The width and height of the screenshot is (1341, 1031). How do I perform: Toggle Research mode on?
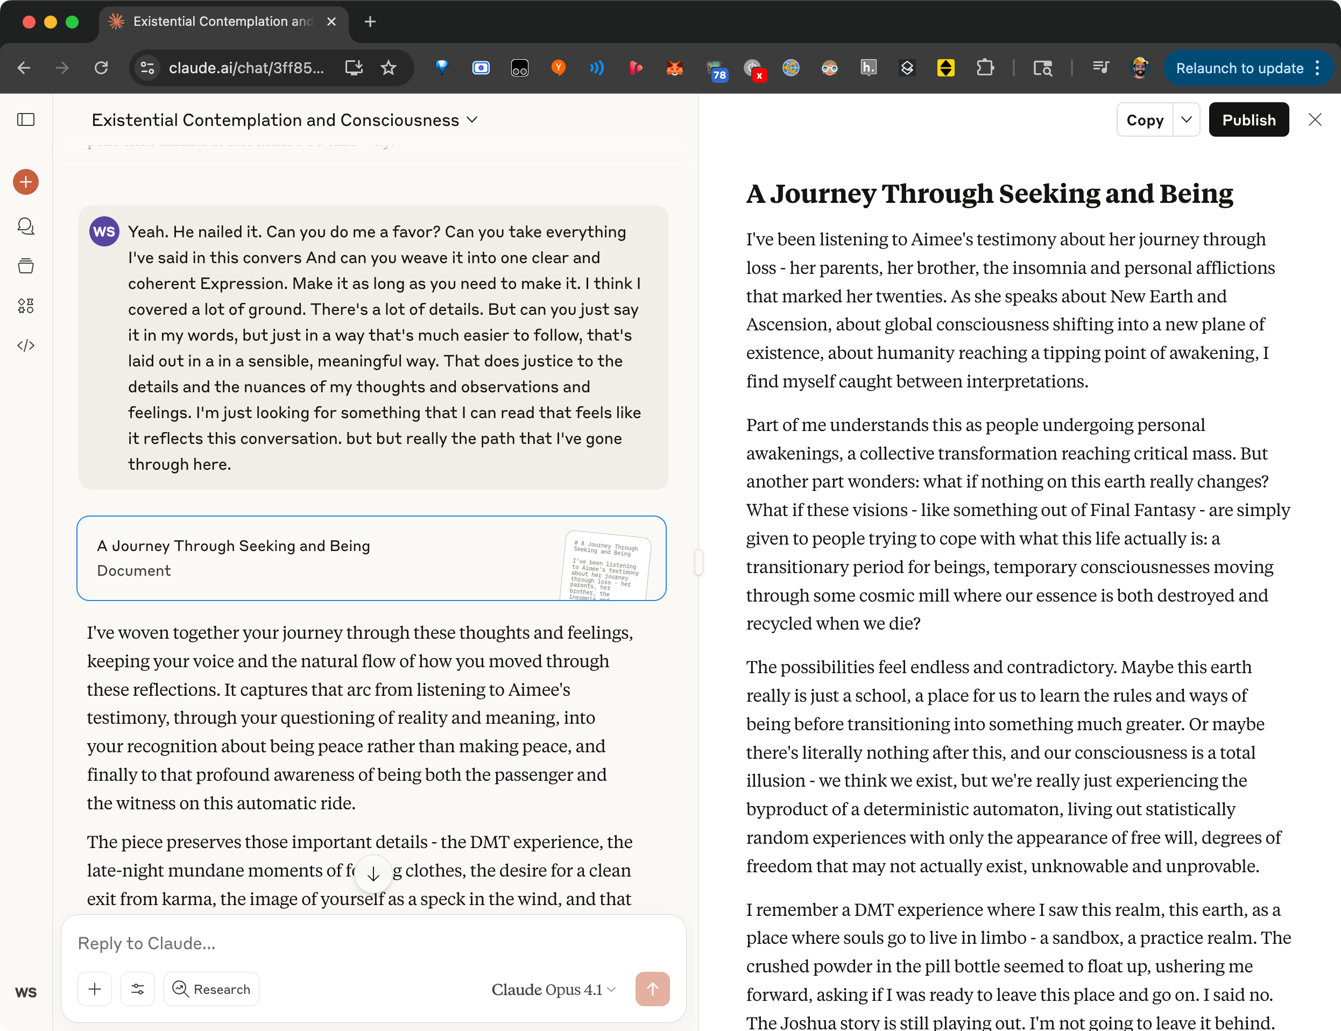click(x=211, y=988)
